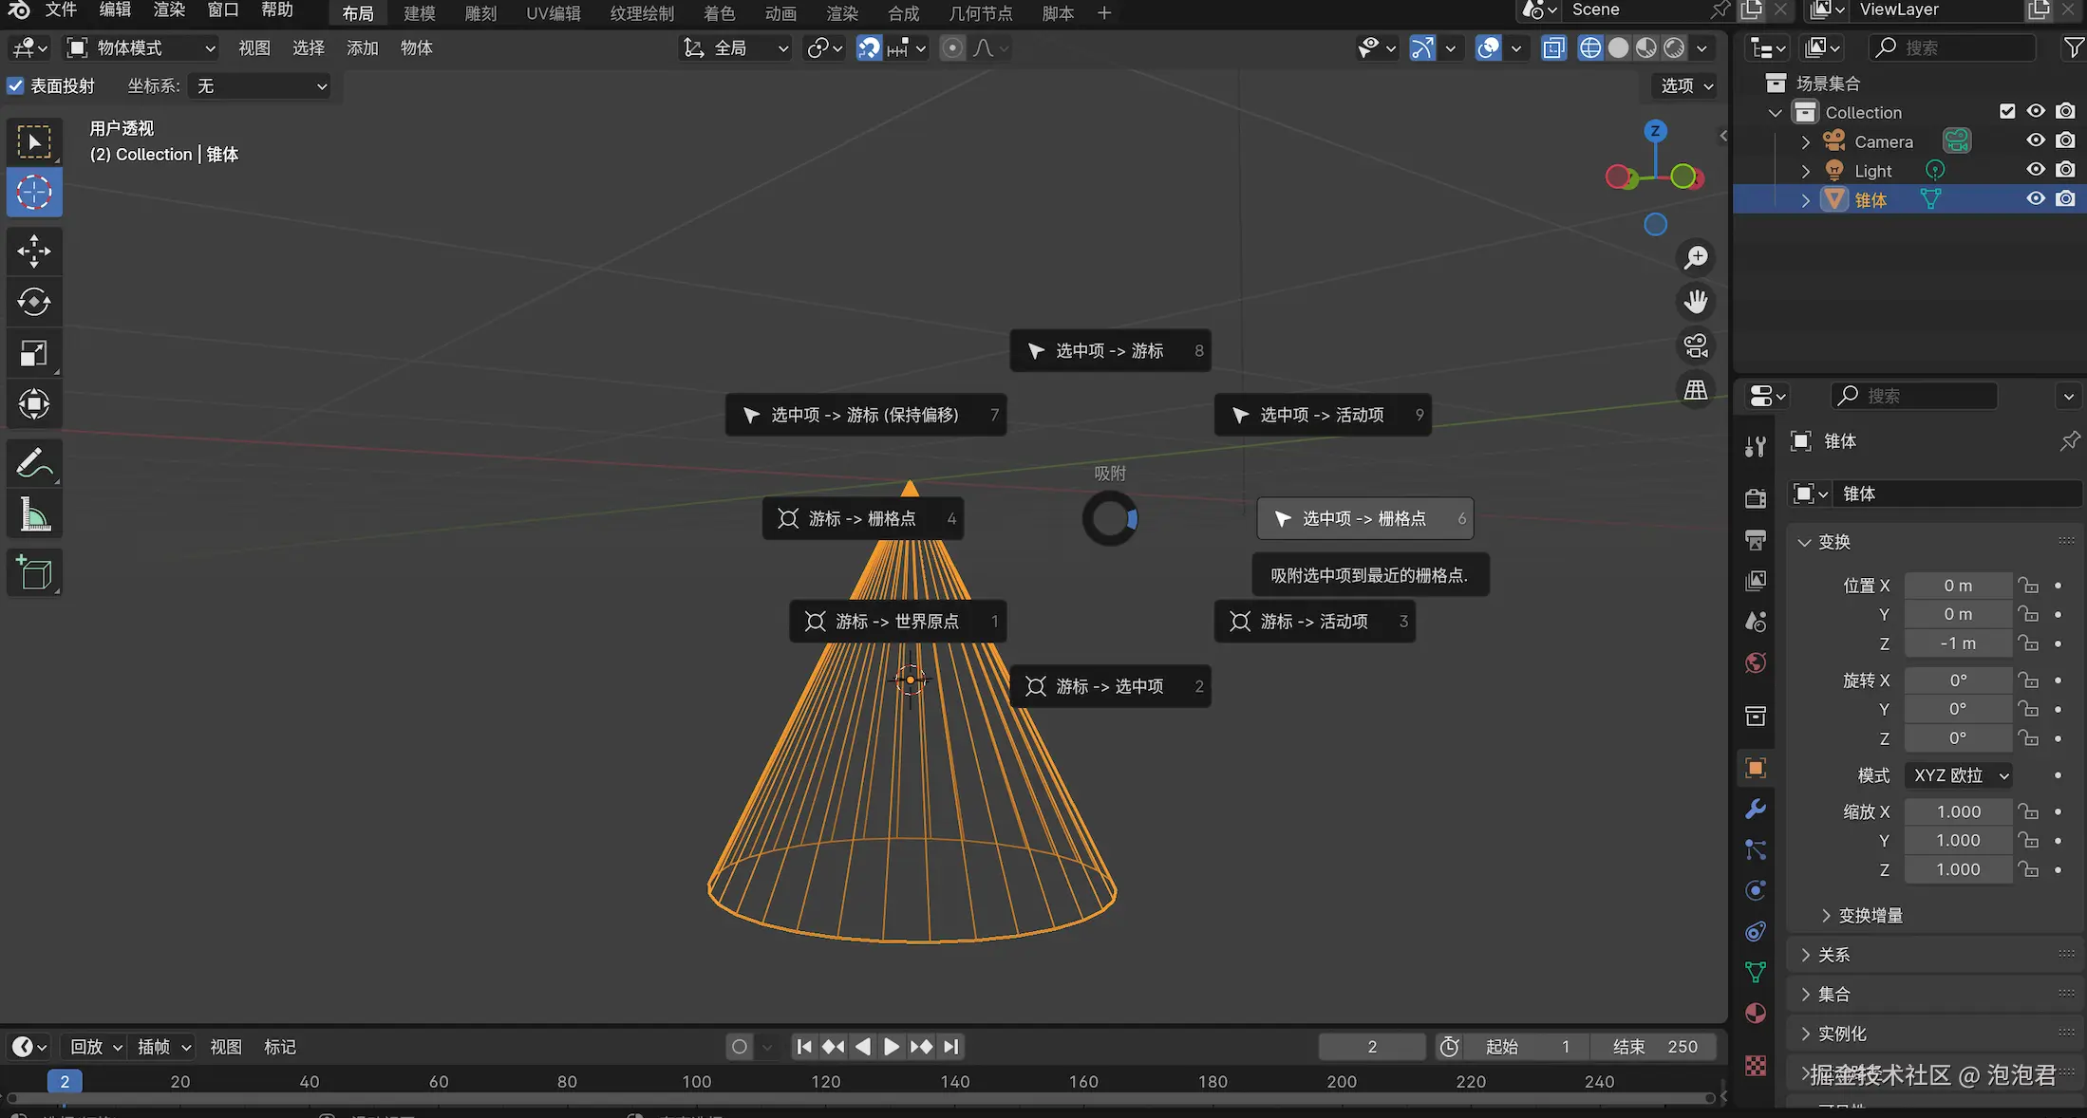Image resolution: width=2087 pixels, height=1118 pixels.
Task: Click the outliner filter funnel icon
Action: pos(2074,47)
